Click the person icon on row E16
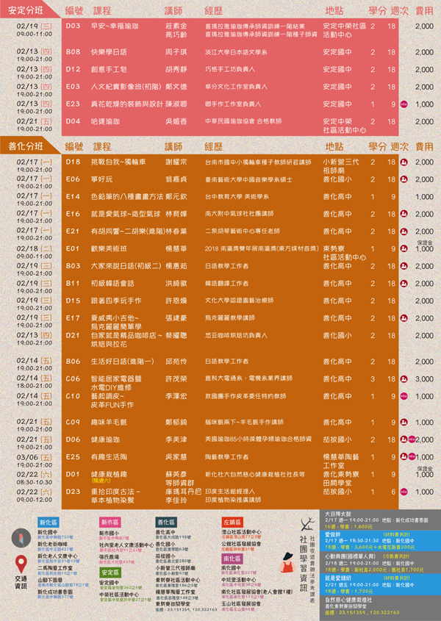This screenshot has width=441, height=621. tap(404, 214)
